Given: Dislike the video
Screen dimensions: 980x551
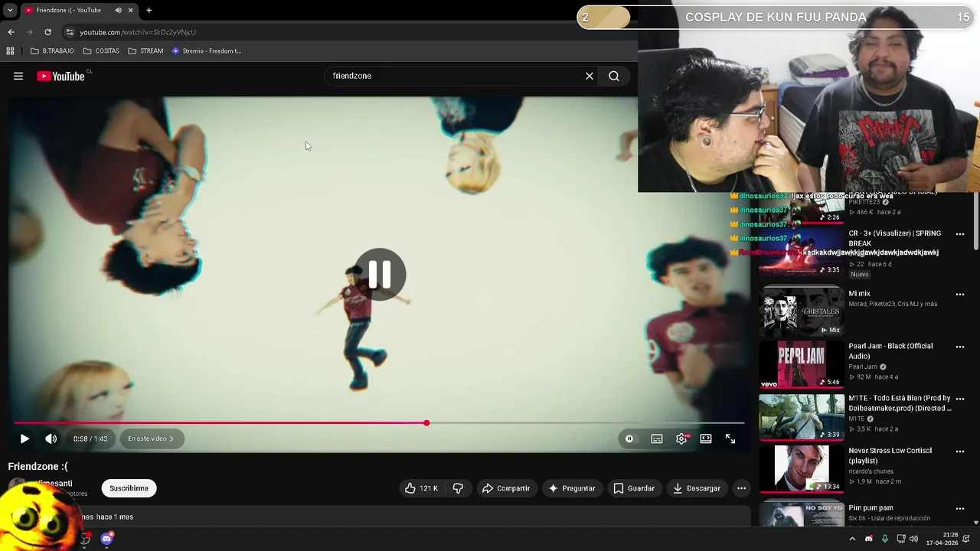Looking at the screenshot, I should 458,488.
